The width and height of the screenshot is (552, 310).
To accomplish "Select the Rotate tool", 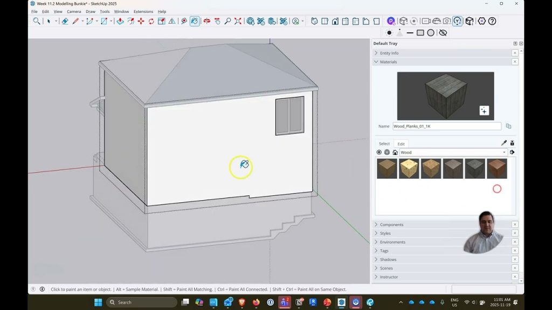I will pyautogui.click(x=151, y=21).
